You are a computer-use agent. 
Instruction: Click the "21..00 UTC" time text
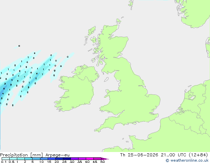pyautogui.click(x=174, y=155)
